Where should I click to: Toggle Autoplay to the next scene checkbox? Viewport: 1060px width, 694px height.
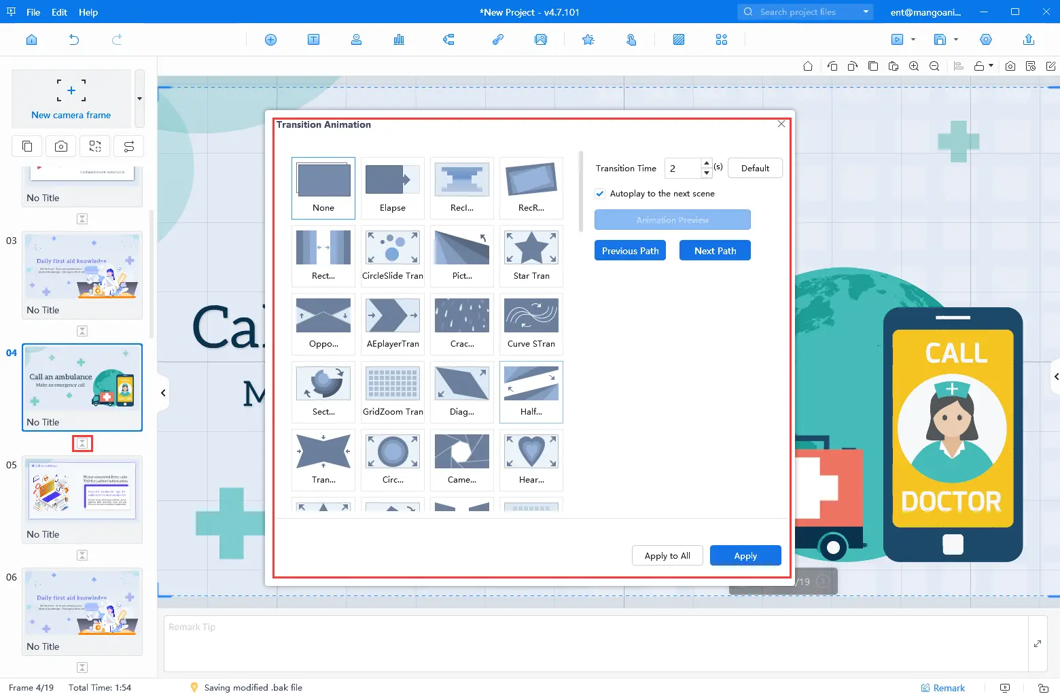click(x=600, y=194)
